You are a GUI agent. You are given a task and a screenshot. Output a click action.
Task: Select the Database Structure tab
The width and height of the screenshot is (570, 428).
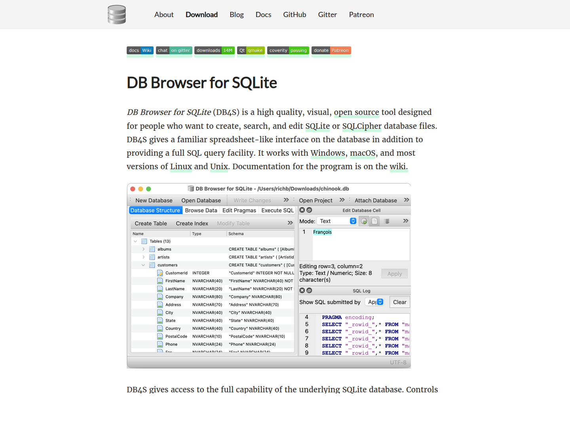click(155, 210)
